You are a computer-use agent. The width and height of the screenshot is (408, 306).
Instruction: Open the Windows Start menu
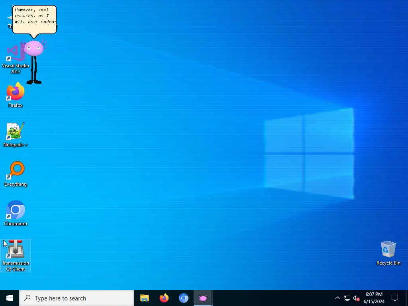[x=10, y=298]
